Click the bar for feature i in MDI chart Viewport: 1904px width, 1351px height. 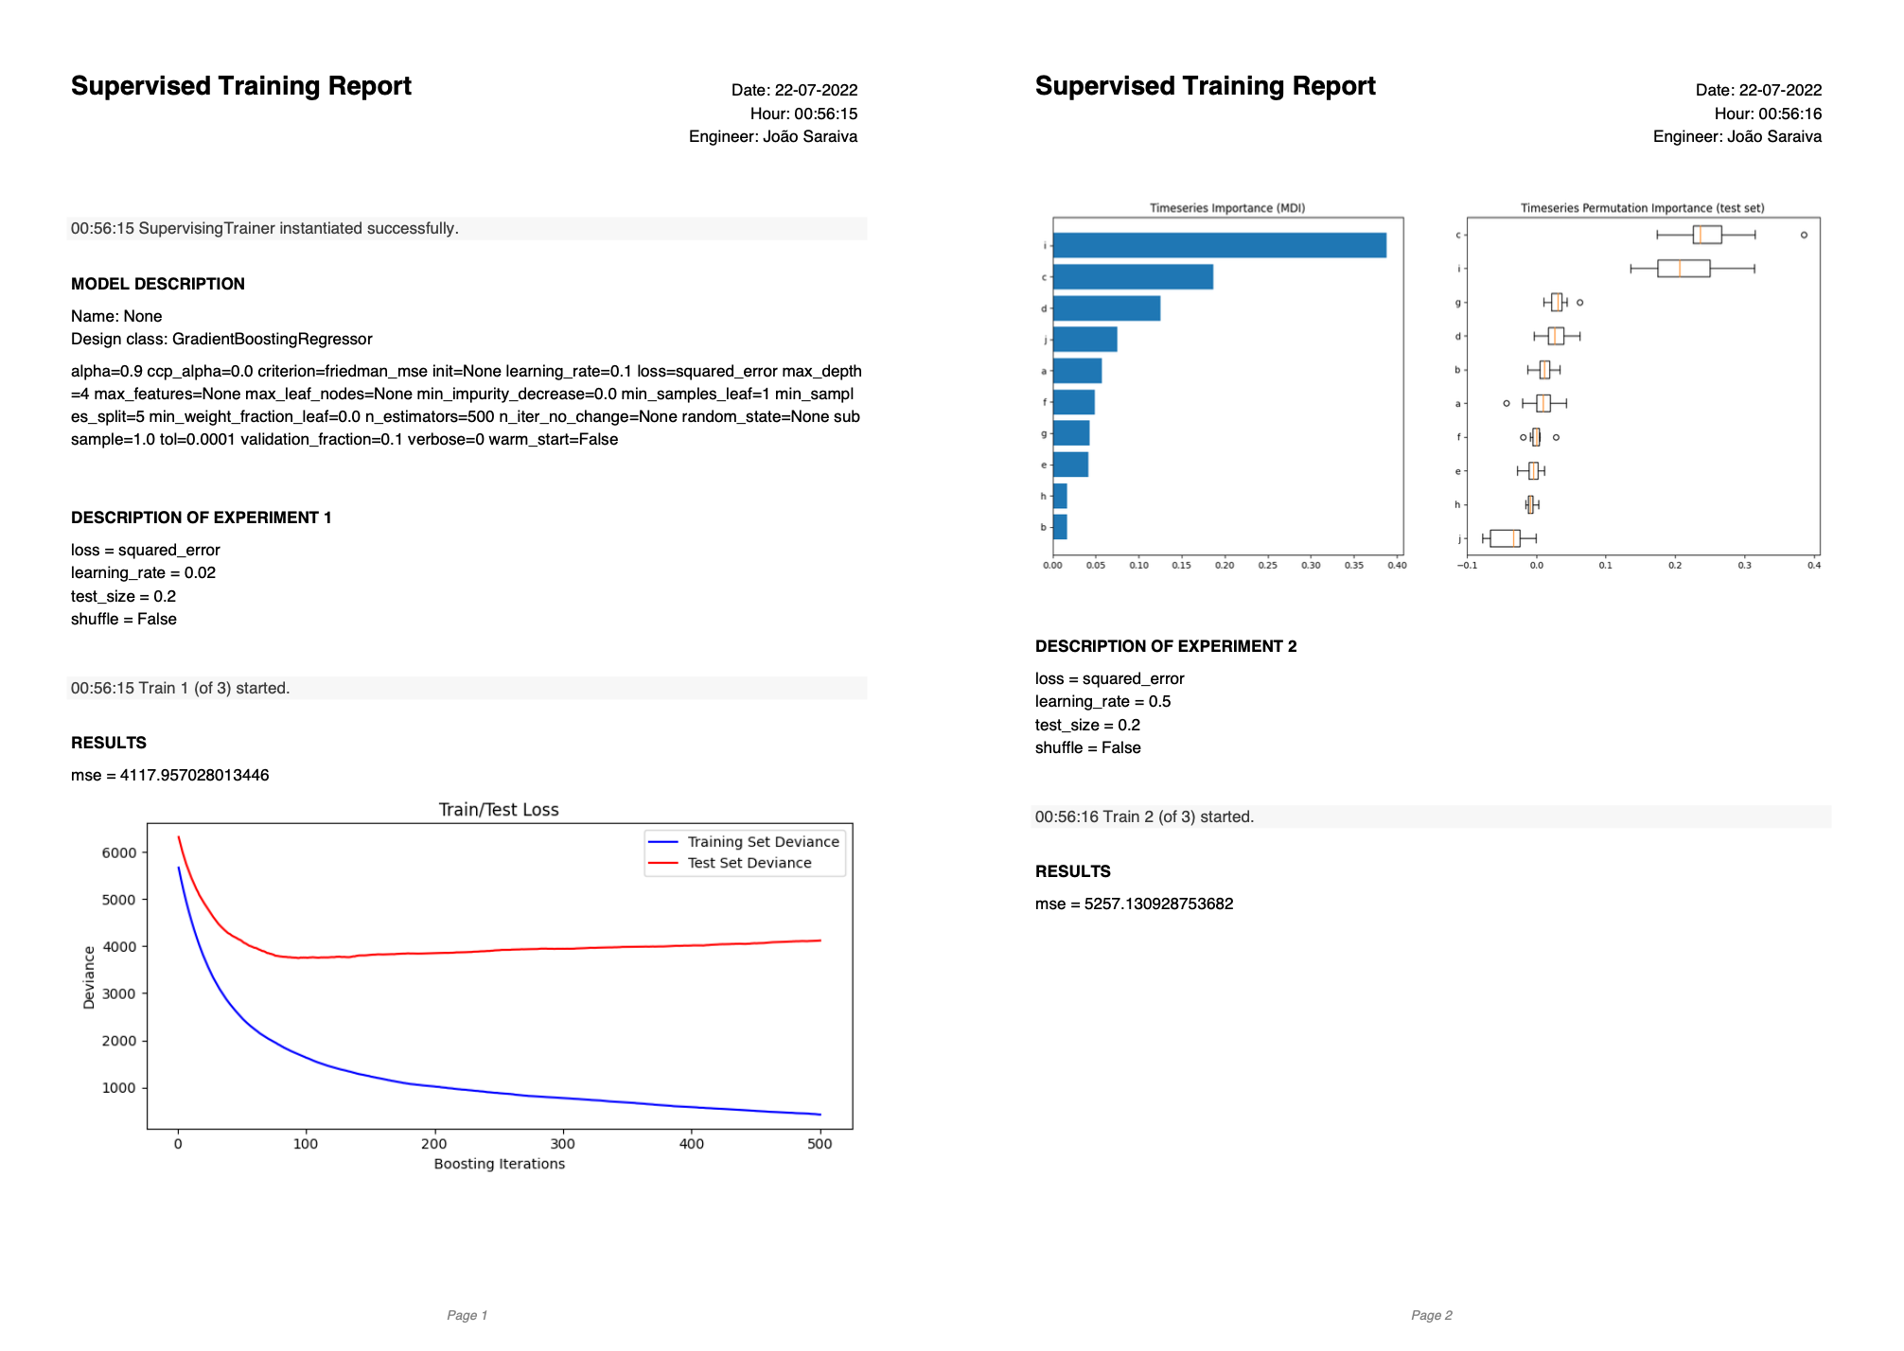pyautogui.click(x=1220, y=245)
